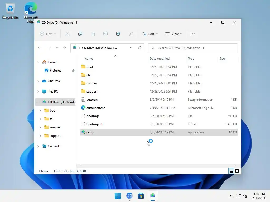Open the Sort dropdown menu

150,34
